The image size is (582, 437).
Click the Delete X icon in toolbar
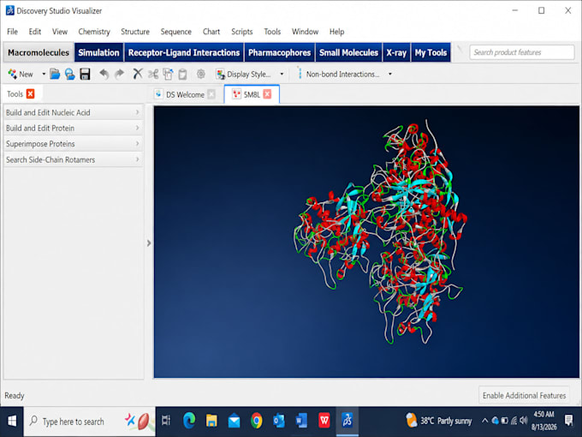click(x=138, y=74)
